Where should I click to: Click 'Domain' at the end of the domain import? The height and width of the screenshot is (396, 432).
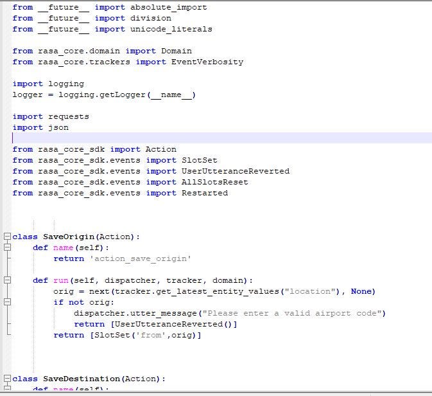pyautogui.click(x=177, y=51)
